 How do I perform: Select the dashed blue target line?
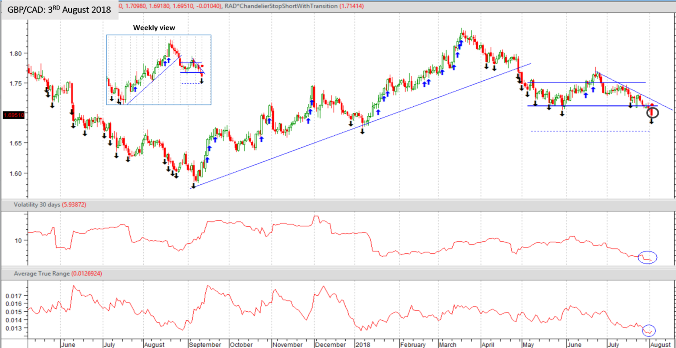coord(590,131)
